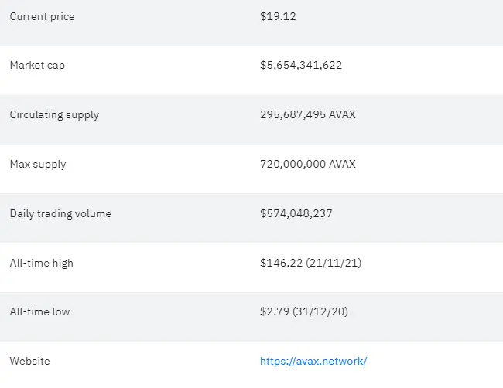Select the $146.22 (21/11/21) value
The image size is (503, 388).
click(x=310, y=263)
